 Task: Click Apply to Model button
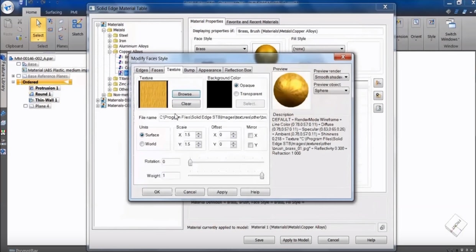click(x=295, y=240)
